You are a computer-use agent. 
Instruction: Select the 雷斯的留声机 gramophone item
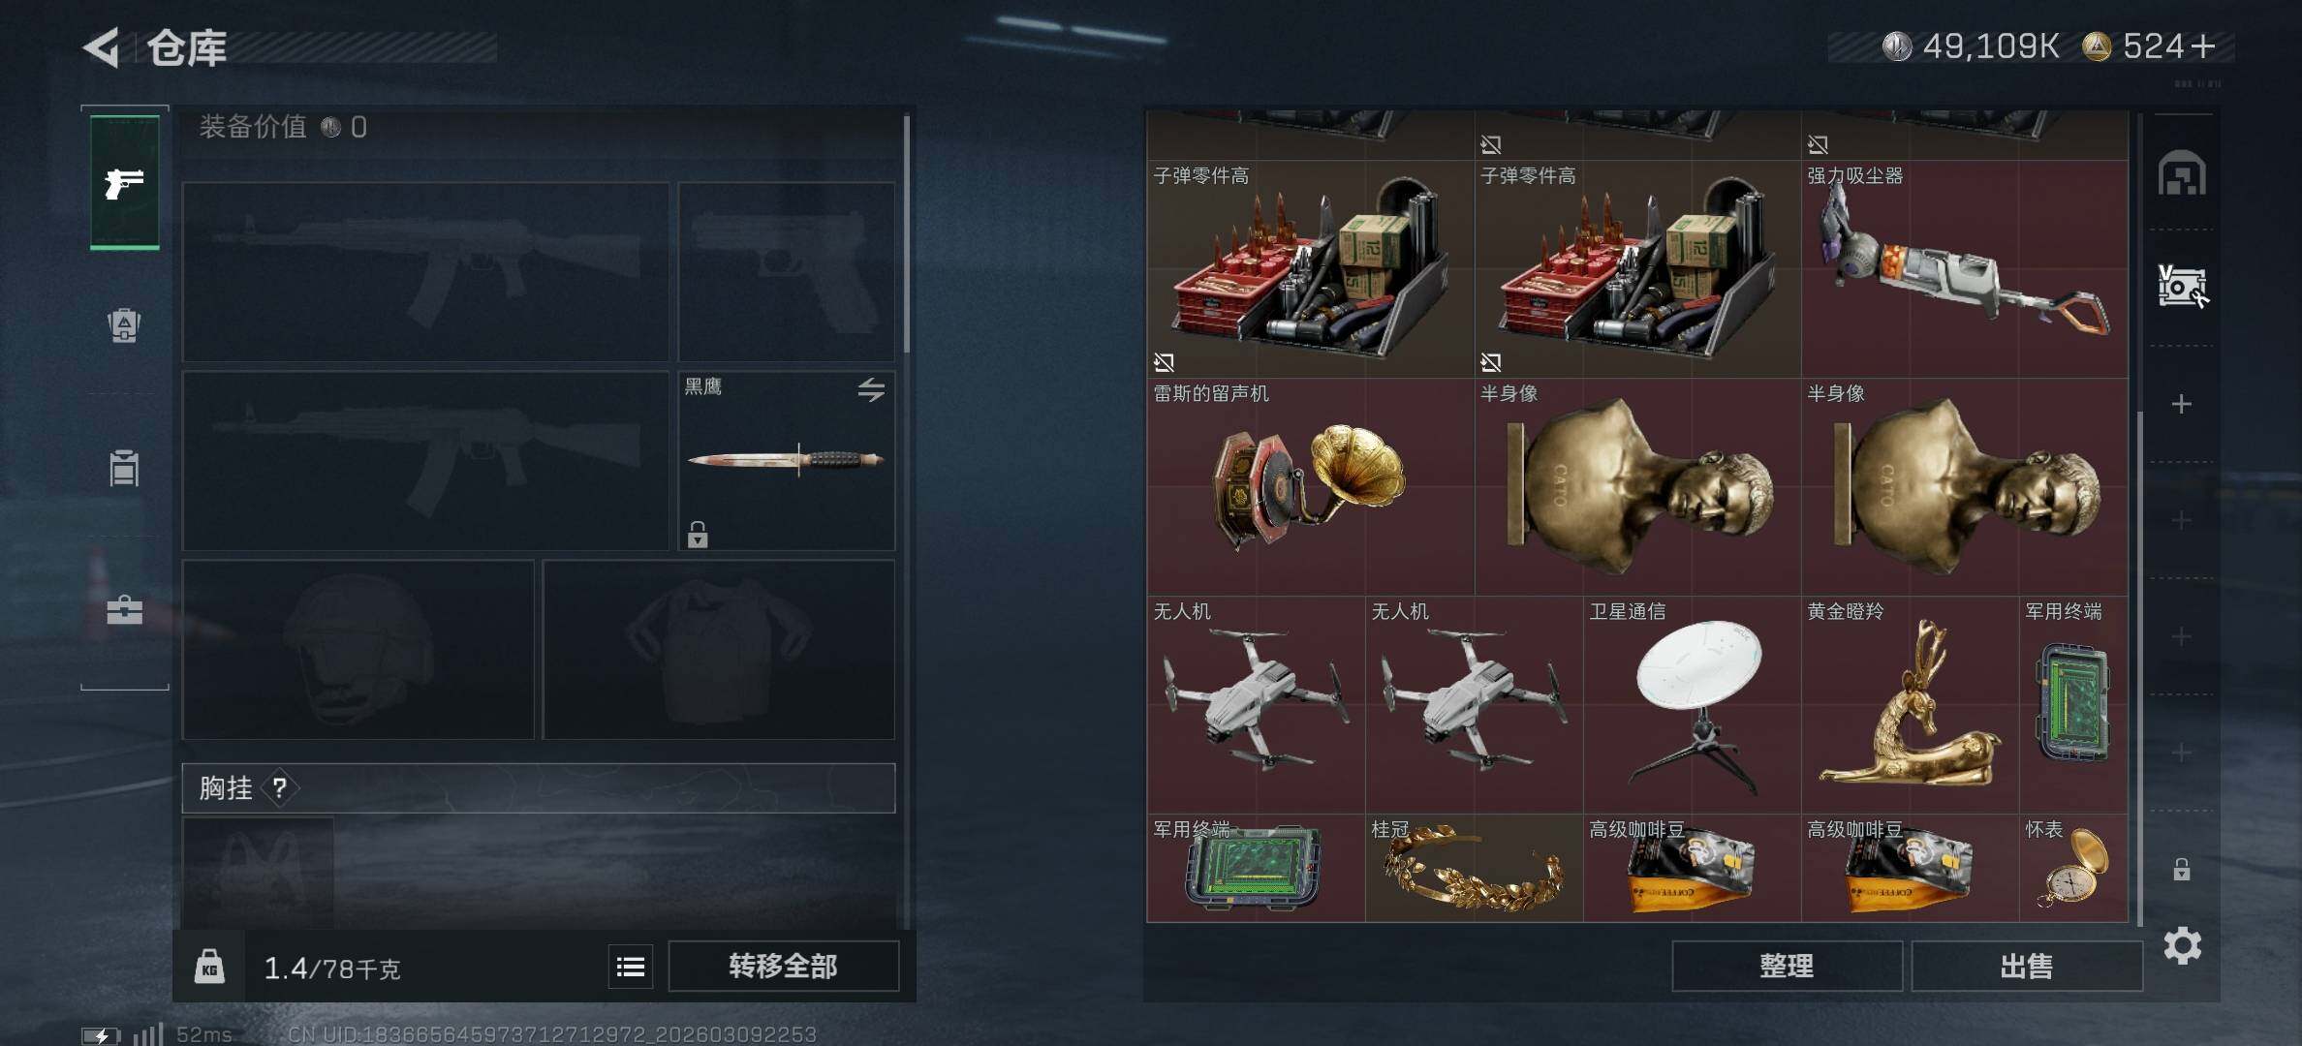(1311, 486)
